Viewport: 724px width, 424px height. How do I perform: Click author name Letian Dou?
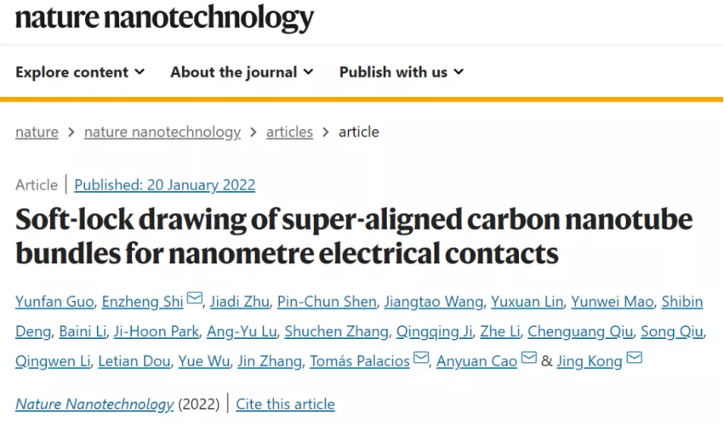[x=134, y=361]
